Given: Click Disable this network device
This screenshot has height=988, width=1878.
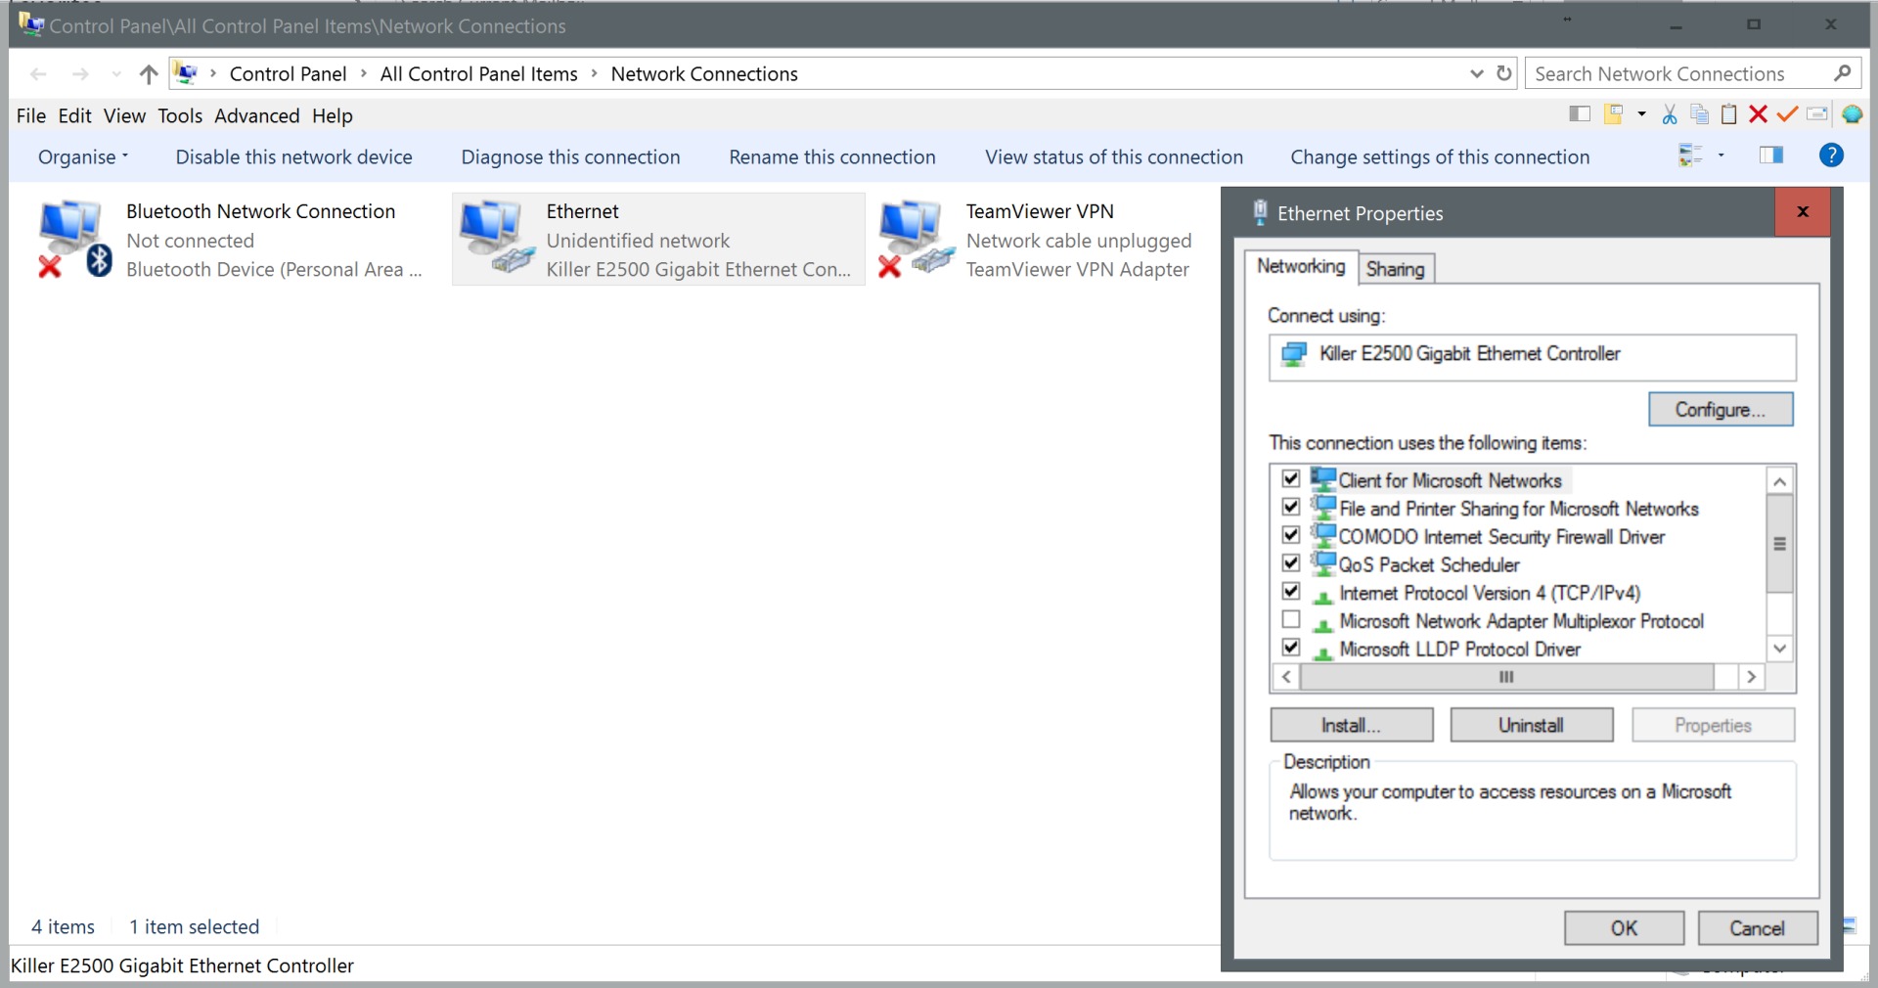Looking at the screenshot, I should tap(293, 157).
